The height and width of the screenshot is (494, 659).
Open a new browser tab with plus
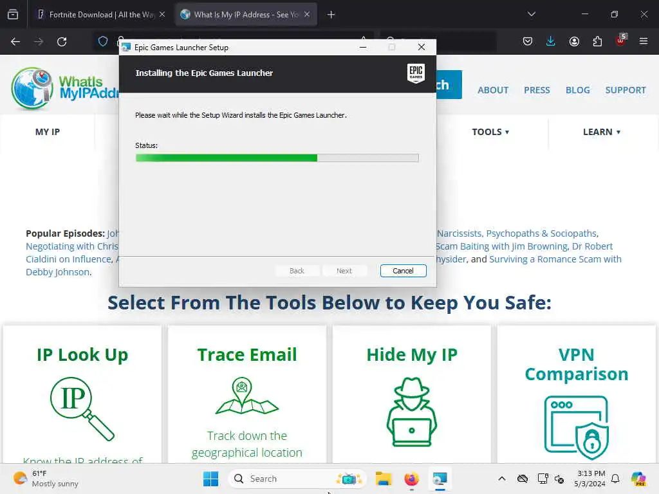pos(331,15)
